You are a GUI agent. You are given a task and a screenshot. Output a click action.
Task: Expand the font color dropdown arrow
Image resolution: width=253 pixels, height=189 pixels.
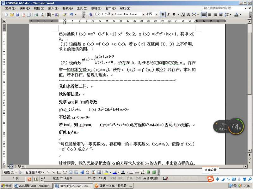pos(241,14)
